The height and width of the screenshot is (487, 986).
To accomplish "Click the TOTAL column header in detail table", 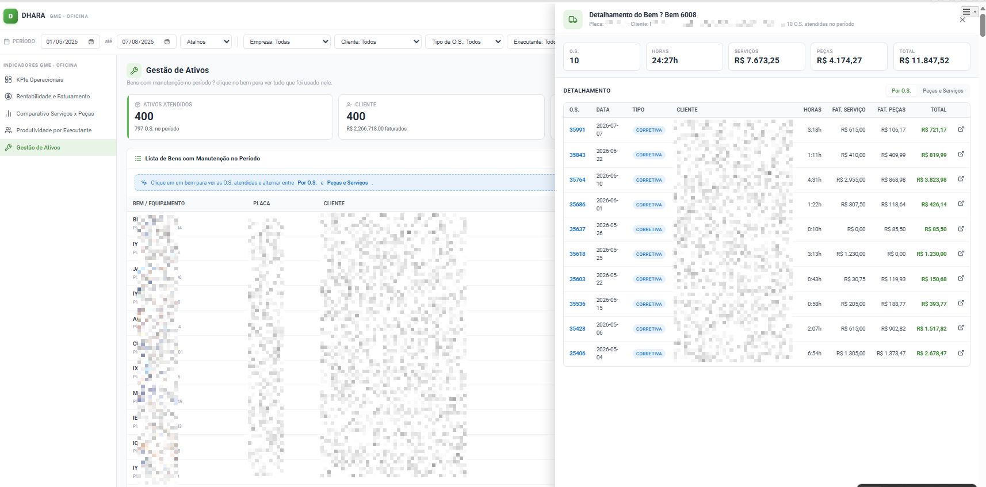I will click(938, 110).
